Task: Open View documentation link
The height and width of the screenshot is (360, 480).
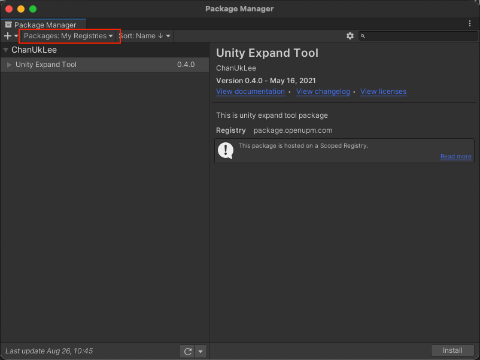Action: pyautogui.click(x=250, y=91)
